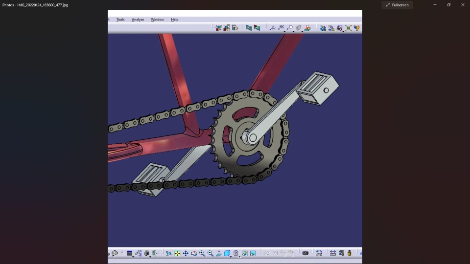Image resolution: width=470 pixels, height=264 pixels.
Task: Expand the isometric view cube dropdown
Action: (x=231, y=257)
